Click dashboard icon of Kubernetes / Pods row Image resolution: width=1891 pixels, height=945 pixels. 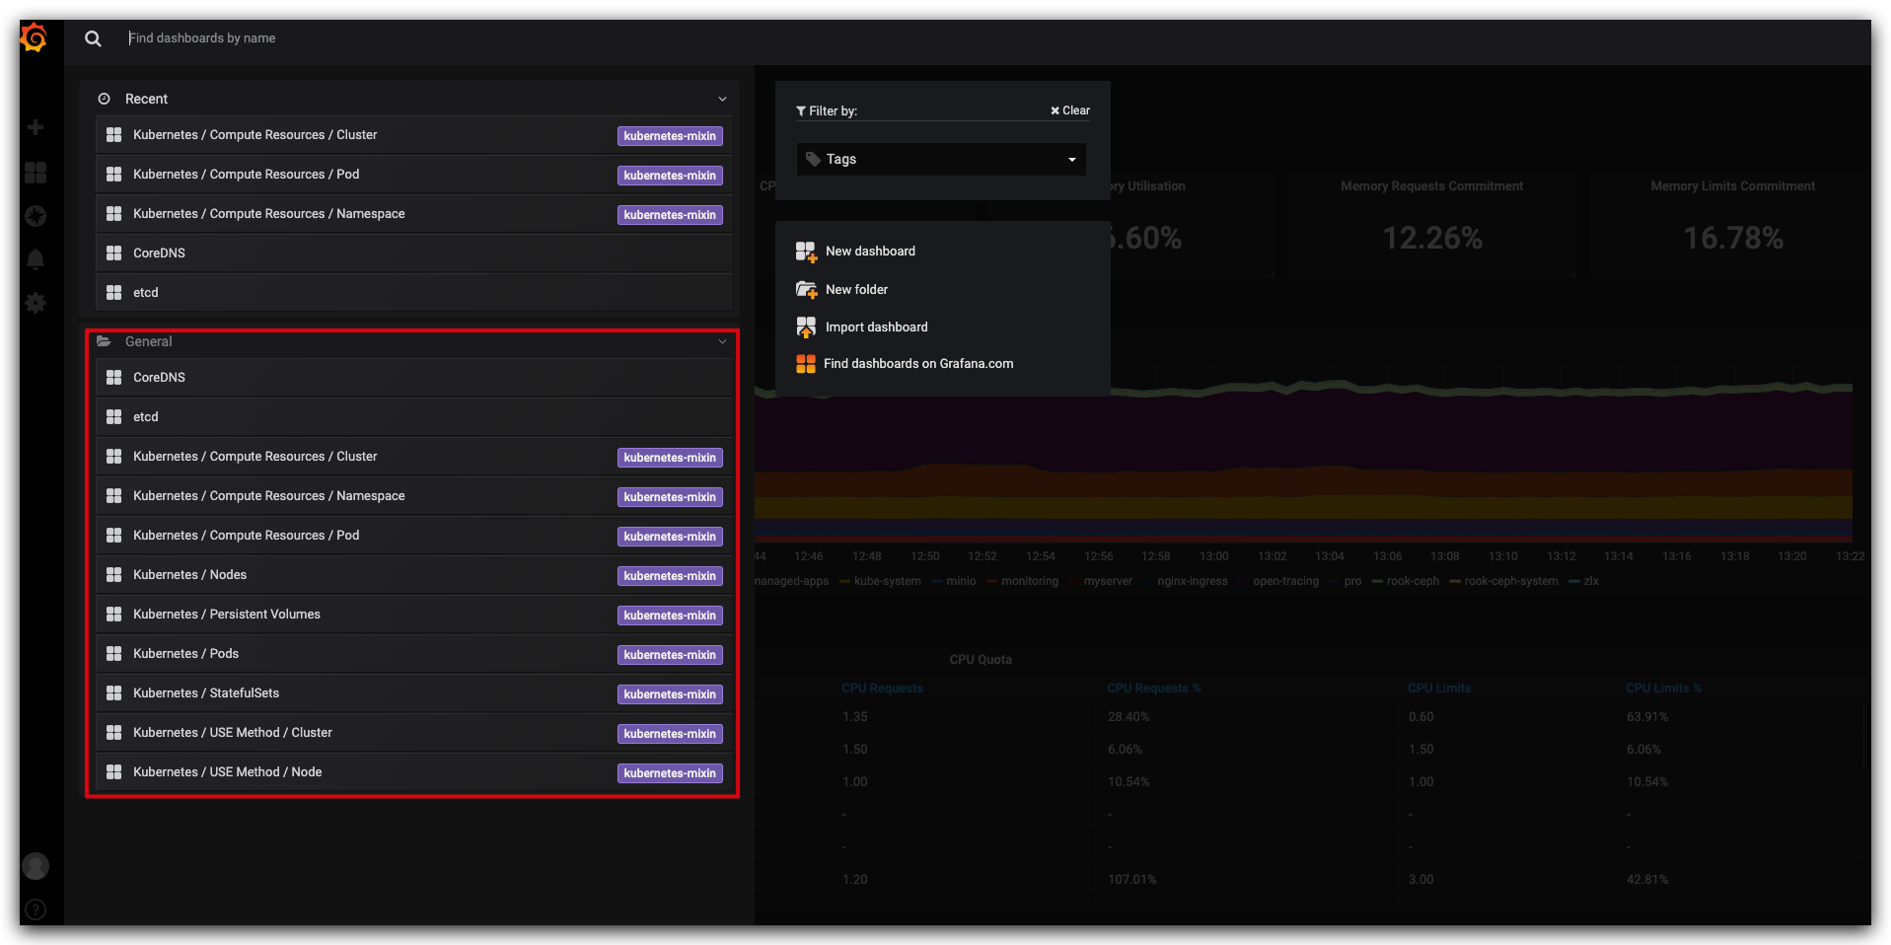(x=113, y=654)
